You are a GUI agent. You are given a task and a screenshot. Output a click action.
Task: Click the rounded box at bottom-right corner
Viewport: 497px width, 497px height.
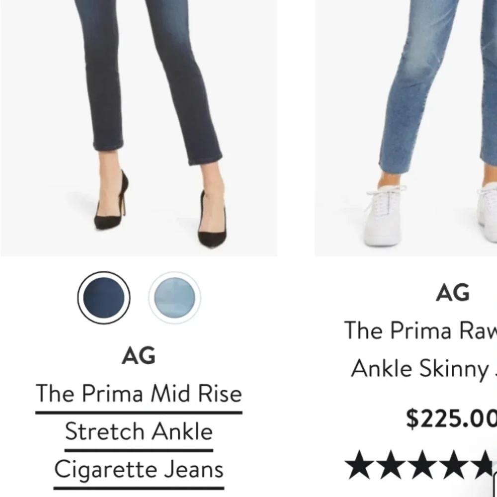[495, 484]
